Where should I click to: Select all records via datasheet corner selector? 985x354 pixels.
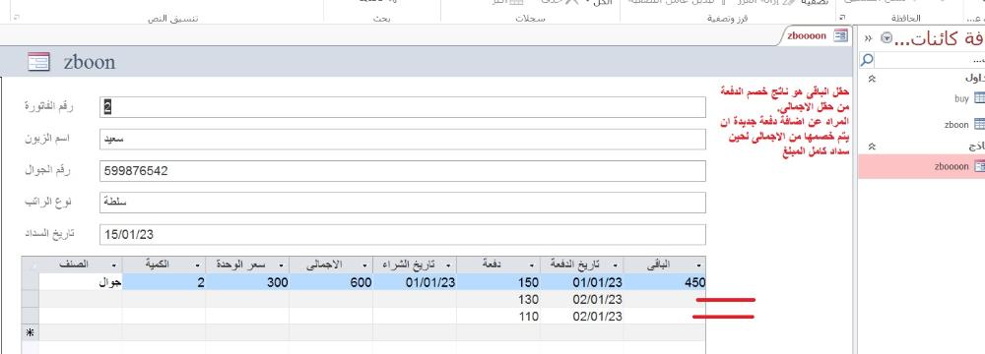coord(30,265)
